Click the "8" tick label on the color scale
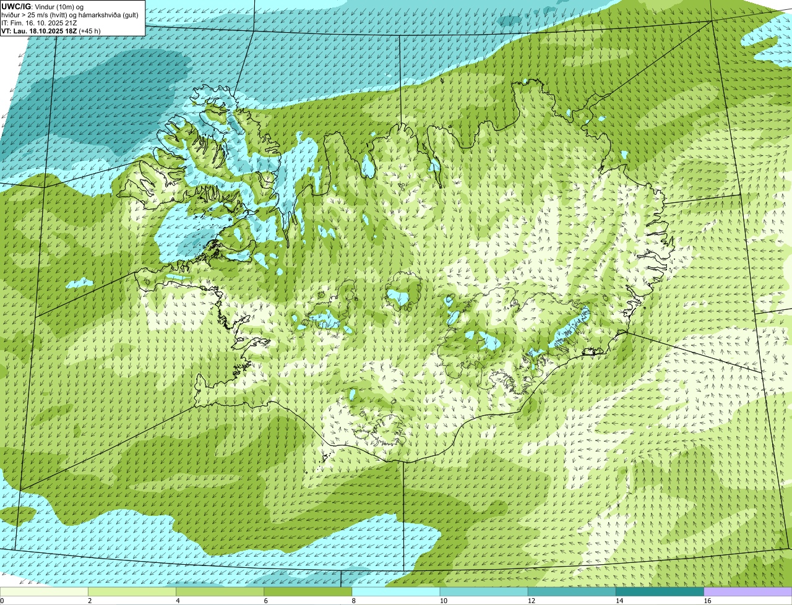This screenshot has height=605, width=792. pos(353,601)
